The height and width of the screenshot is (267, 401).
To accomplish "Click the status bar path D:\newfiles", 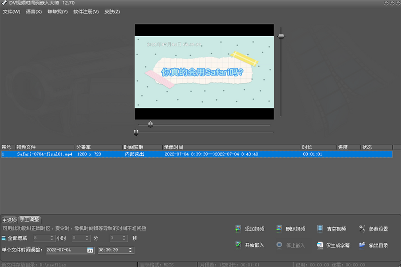I will click(53, 265).
